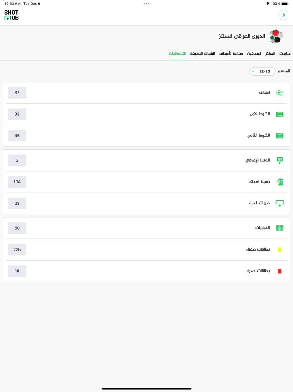Tap the yellow card icon

pyautogui.click(x=280, y=249)
